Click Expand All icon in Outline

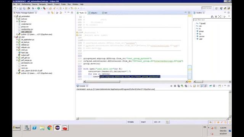click(x=220, y=17)
